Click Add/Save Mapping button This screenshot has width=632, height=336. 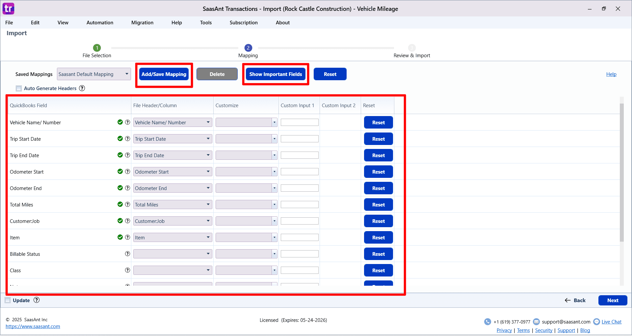[x=164, y=74]
